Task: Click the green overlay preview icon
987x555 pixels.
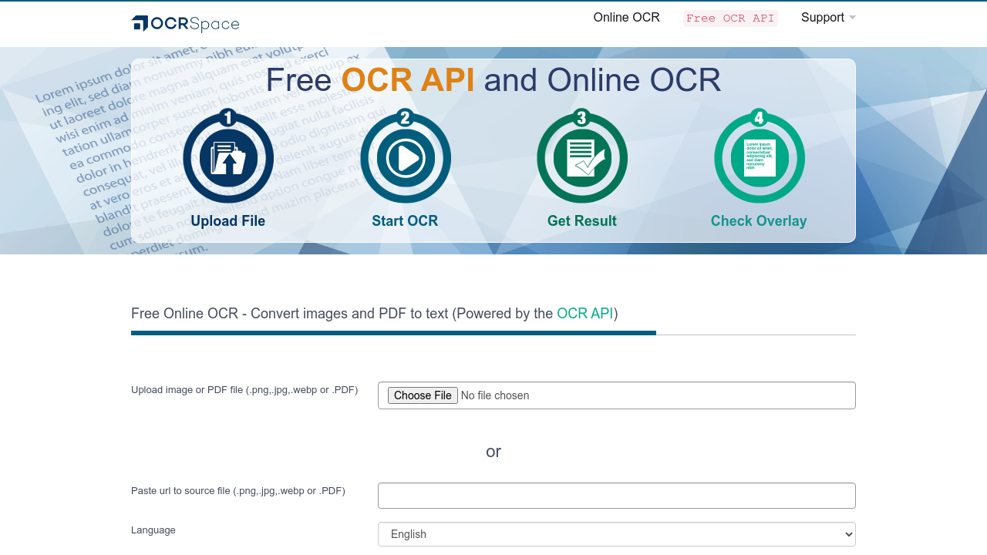Action: pos(760,156)
